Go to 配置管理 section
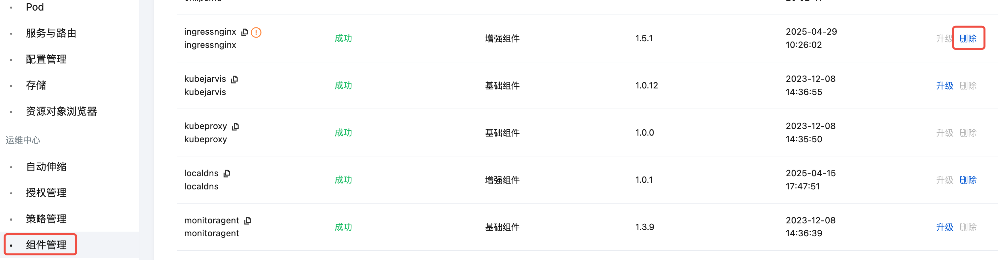Viewport: 998px width, 260px height. pos(46,59)
